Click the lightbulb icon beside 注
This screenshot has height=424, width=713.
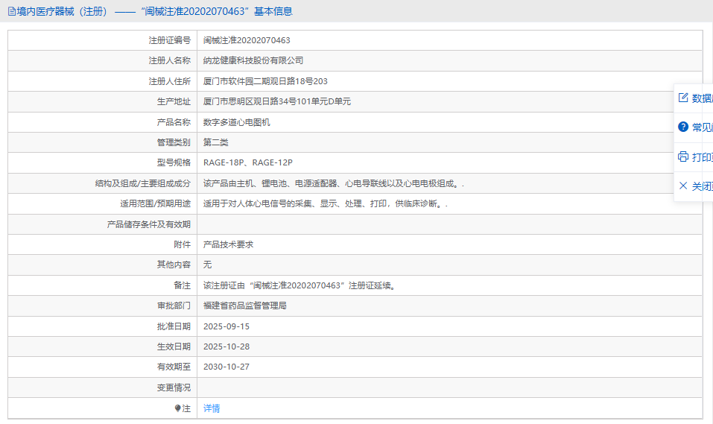pos(178,408)
